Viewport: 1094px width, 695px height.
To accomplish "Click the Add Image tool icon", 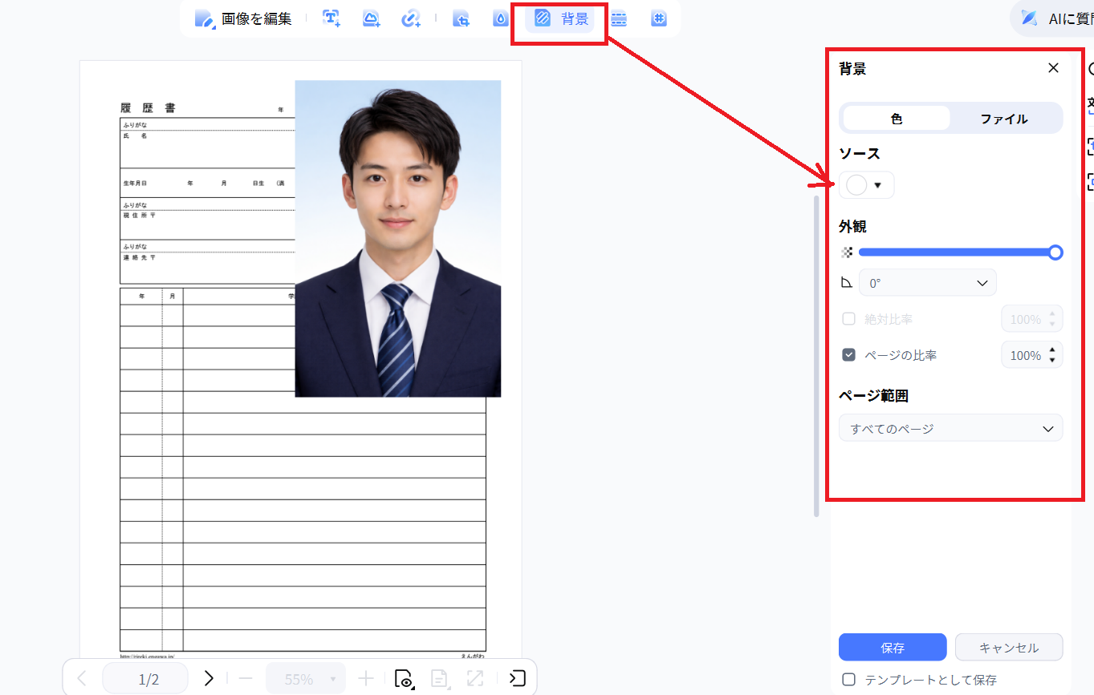I will click(x=371, y=19).
